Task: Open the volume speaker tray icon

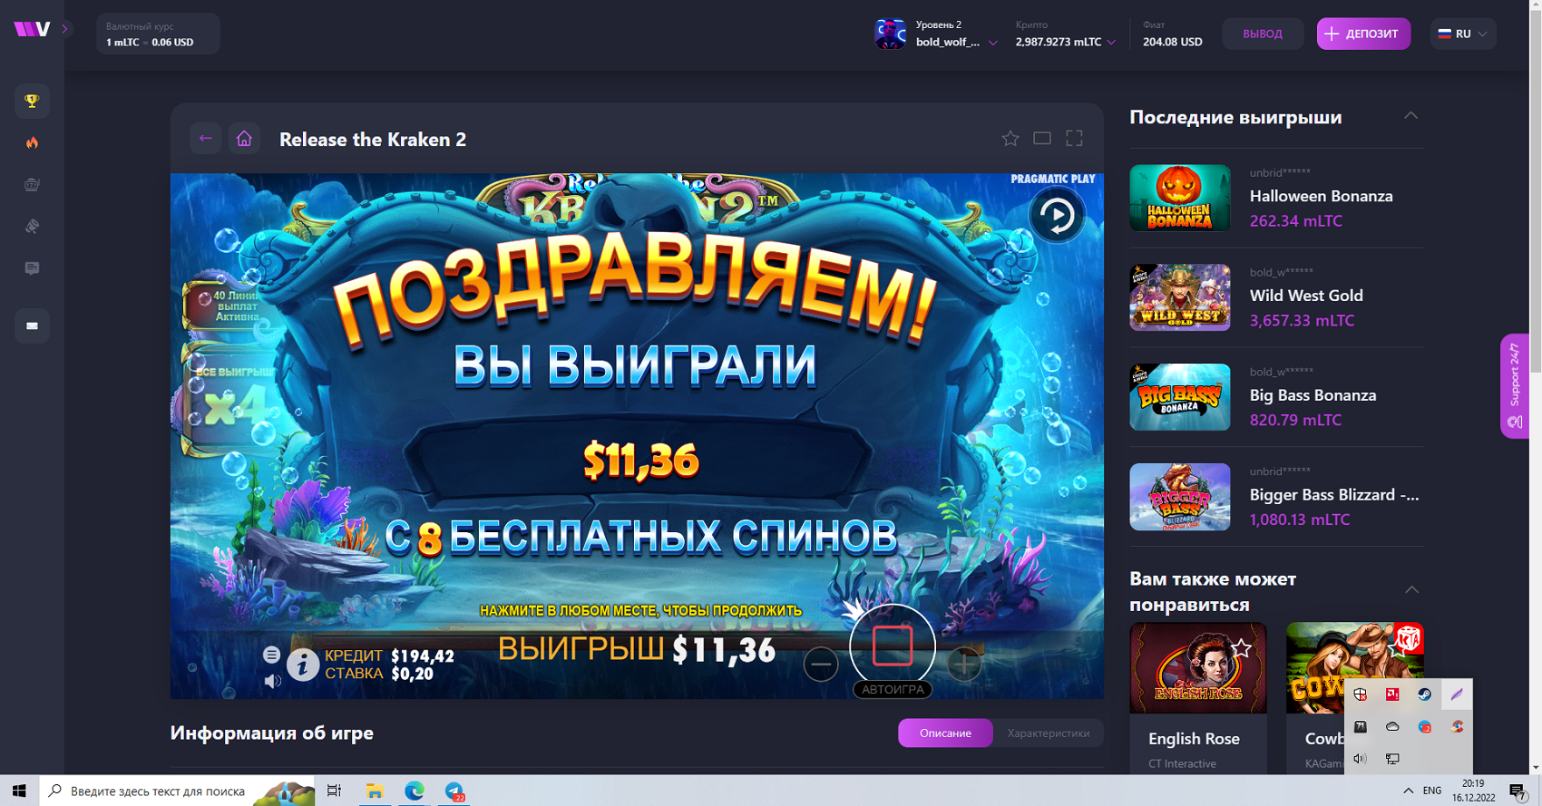Action: [x=1361, y=758]
